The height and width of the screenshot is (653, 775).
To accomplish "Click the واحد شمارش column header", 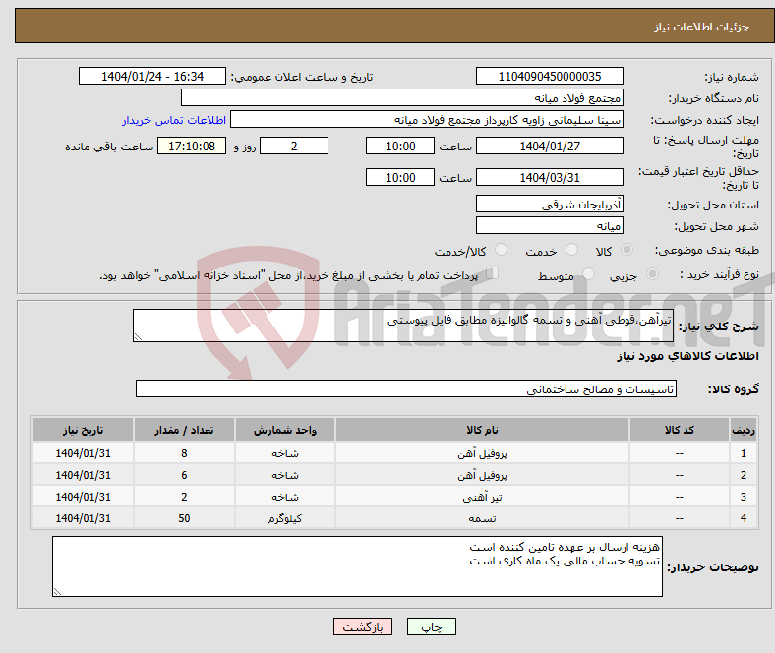I will (x=285, y=430).
